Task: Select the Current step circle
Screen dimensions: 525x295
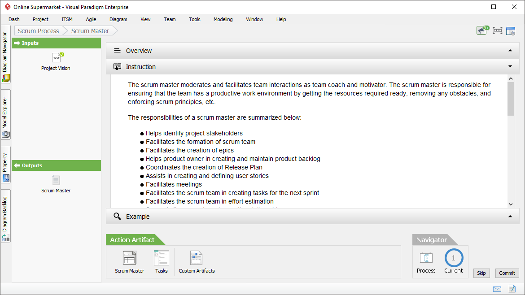Action: 454,258
